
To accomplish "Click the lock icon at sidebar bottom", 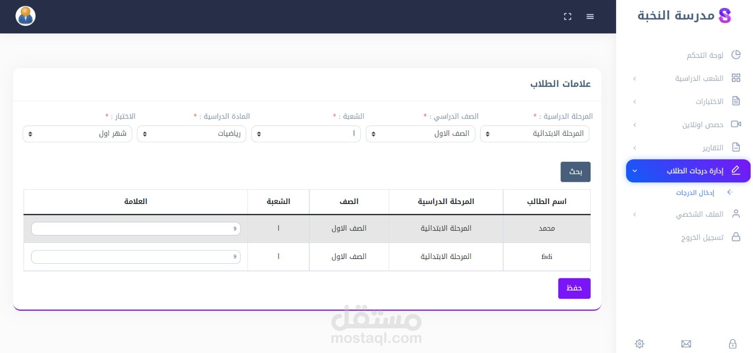I will coord(733,344).
